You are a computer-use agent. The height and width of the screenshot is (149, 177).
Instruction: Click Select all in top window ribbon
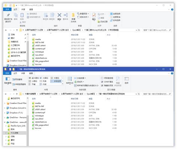pyautogui.click(x=115, y=14)
